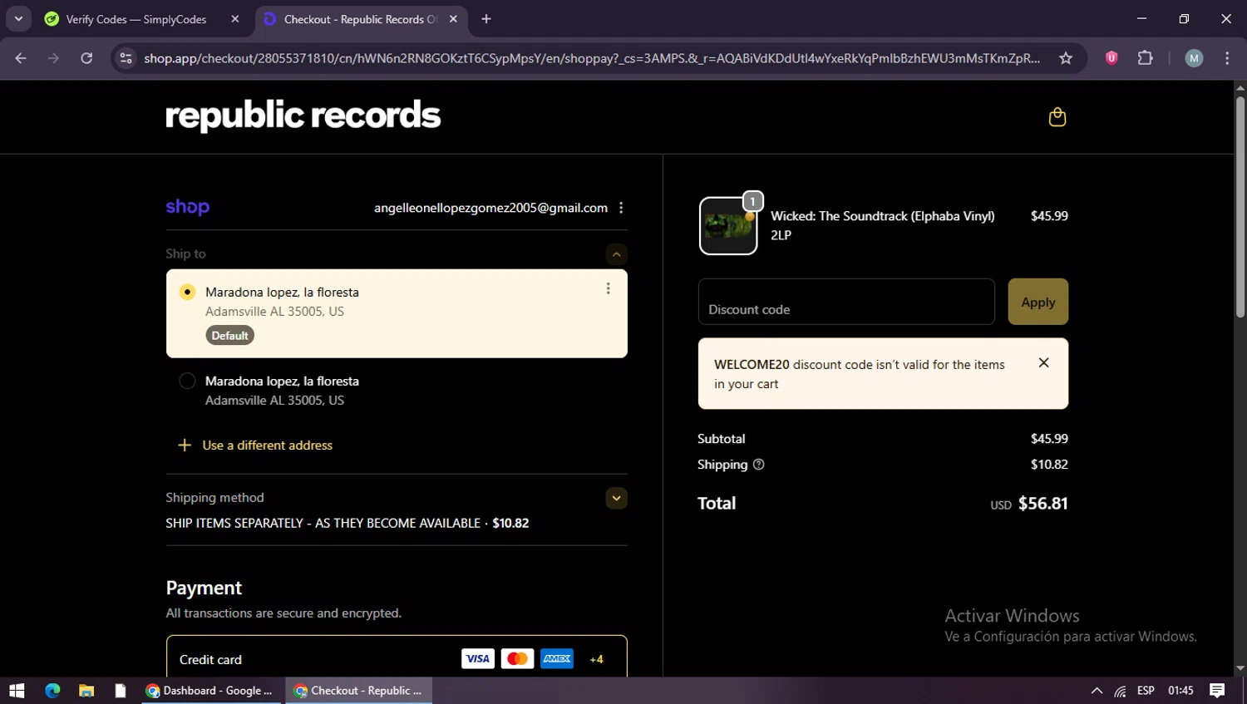Apply the discount code
This screenshot has width=1247, height=704.
1038,302
